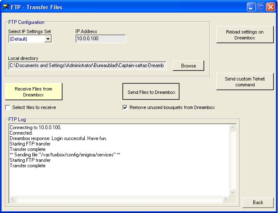Viewport: 278px width, 213px height.
Task: Click the FTP app icon in title bar
Action: pyautogui.click(x=6, y=7)
